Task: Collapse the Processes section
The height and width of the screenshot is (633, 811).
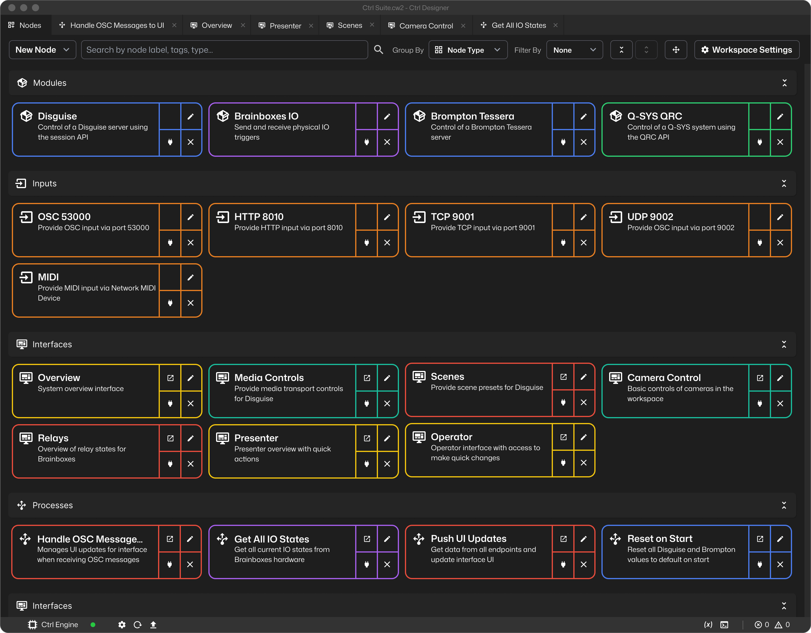Action: 784,505
